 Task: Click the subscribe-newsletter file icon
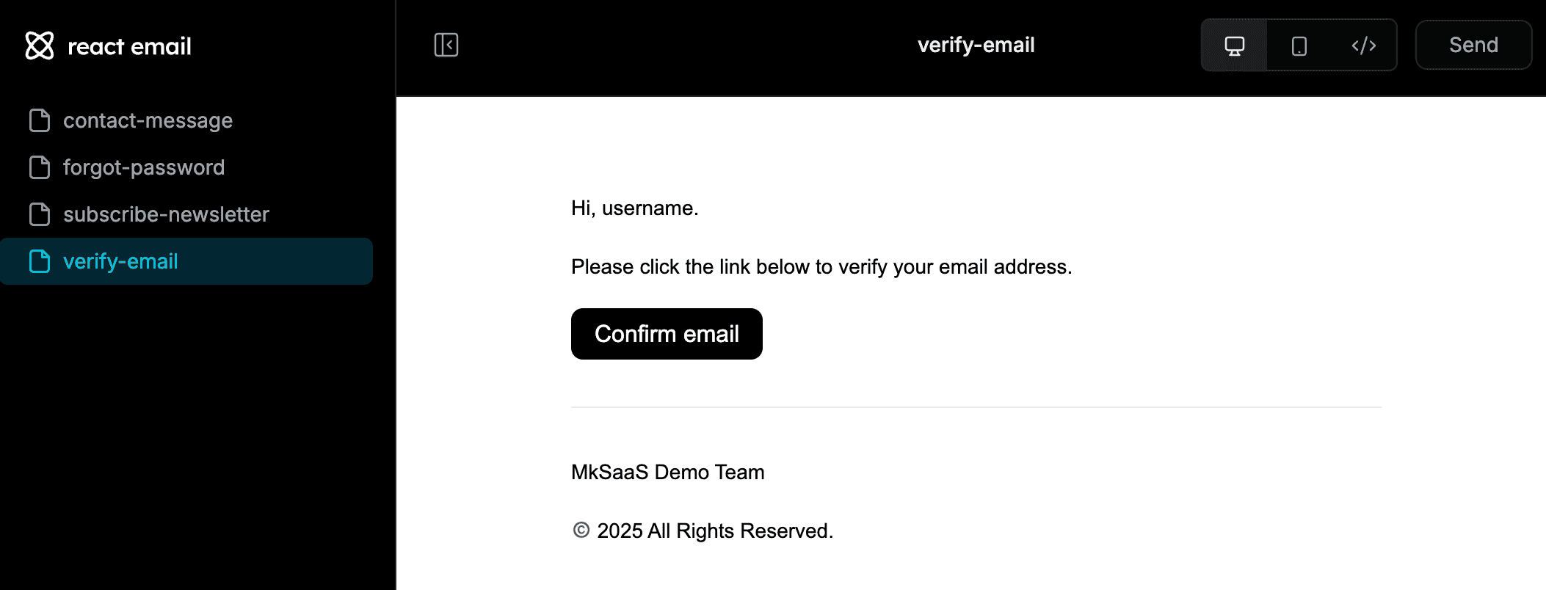[x=40, y=214]
